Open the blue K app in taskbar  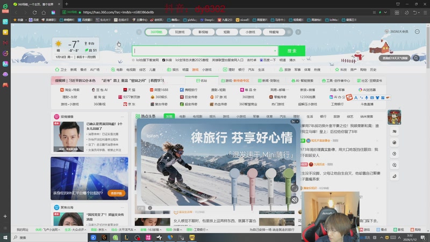93,237
